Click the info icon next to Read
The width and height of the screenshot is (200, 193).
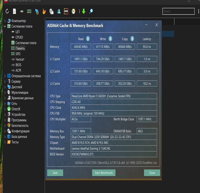point(88,39)
